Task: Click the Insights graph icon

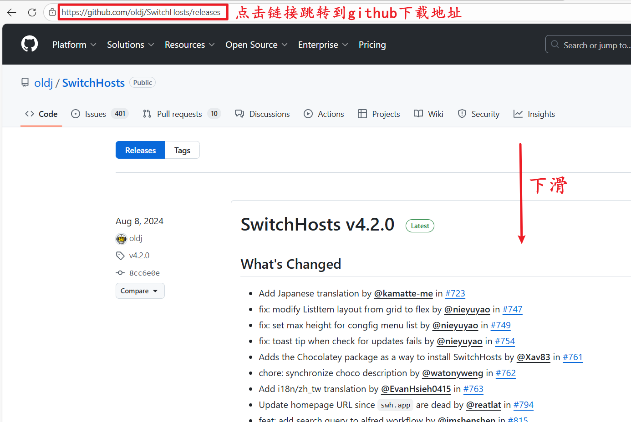Action: [518, 114]
